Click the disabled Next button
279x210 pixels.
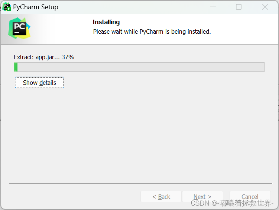(x=202, y=197)
